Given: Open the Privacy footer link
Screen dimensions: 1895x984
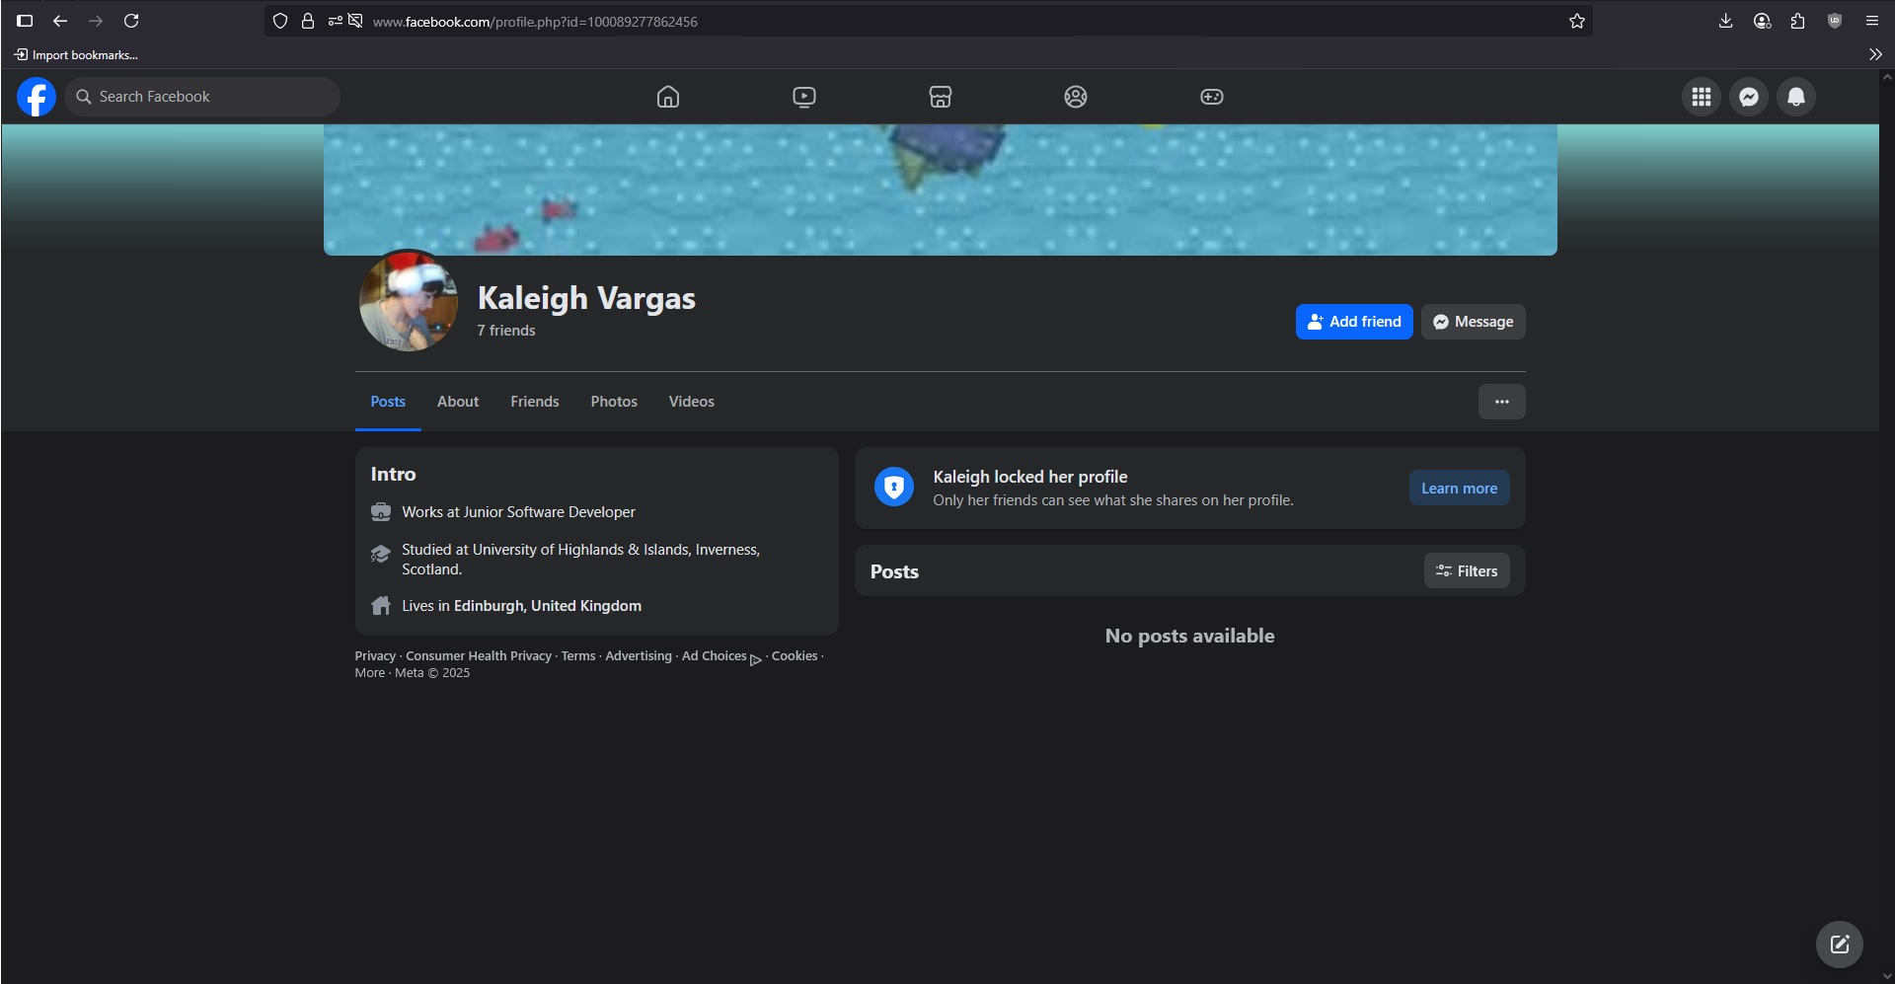Looking at the screenshot, I should coord(375,656).
